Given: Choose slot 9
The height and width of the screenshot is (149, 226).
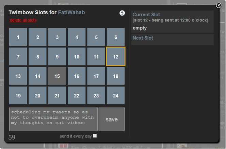Looking at the screenshot, I should 57,57.
